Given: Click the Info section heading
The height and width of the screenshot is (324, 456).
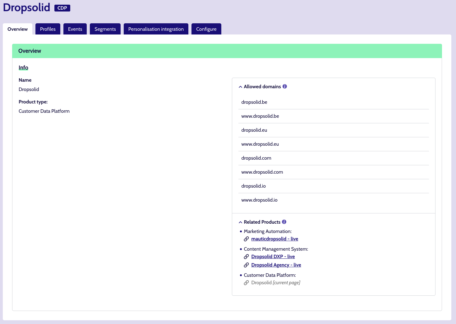Looking at the screenshot, I should tap(23, 68).
